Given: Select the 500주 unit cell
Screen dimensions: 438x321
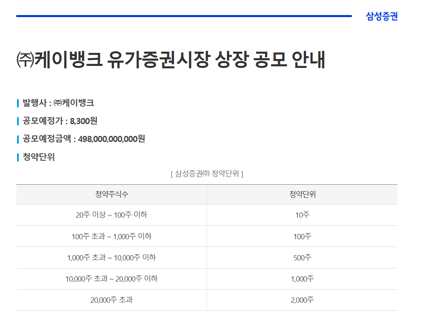Looking at the screenshot, I should 302,258.
